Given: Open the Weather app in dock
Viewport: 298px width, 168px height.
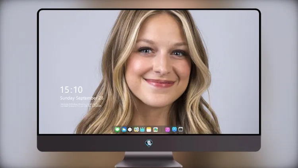Looking at the screenshot, I should [124, 130].
